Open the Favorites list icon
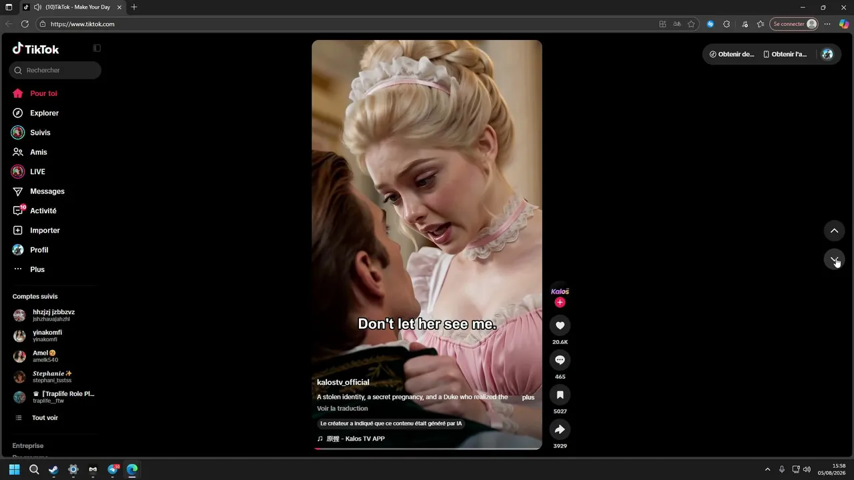Screen dimensions: 854x480 click(761, 24)
